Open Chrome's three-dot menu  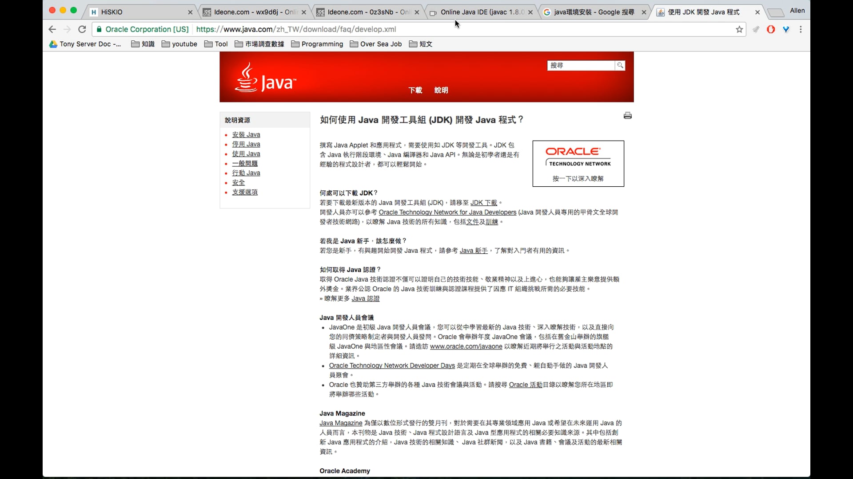(801, 29)
